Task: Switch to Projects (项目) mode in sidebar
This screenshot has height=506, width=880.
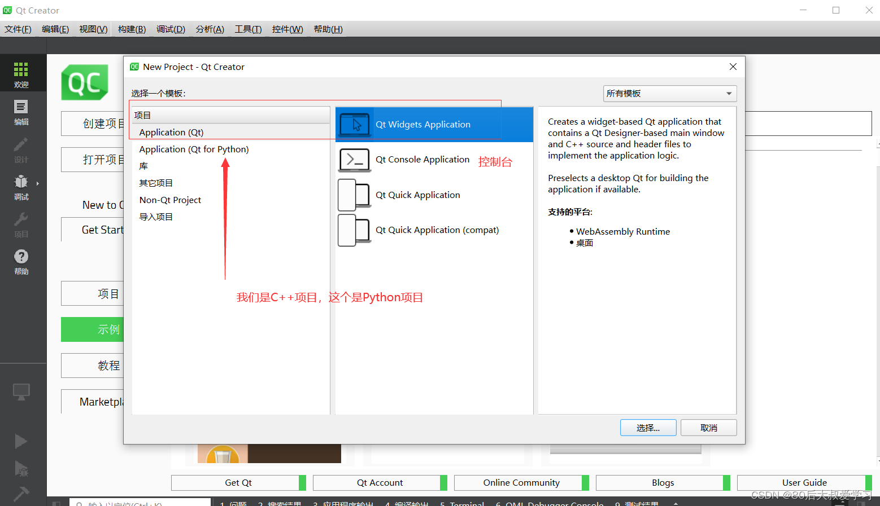Action: click(x=21, y=225)
